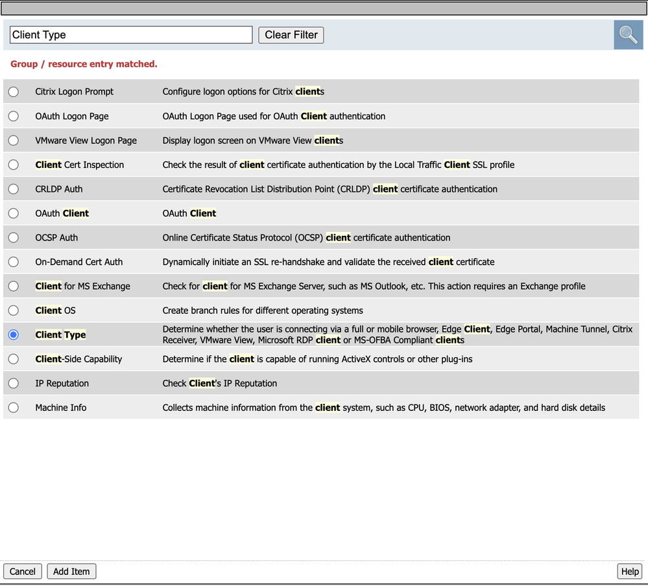Select the On-Demand Cert Auth radio button
This screenshot has height=586, width=648.
pos(13,262)
